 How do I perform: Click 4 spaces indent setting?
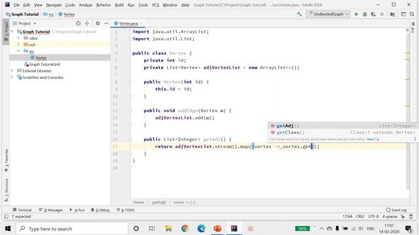pos(390,216)
